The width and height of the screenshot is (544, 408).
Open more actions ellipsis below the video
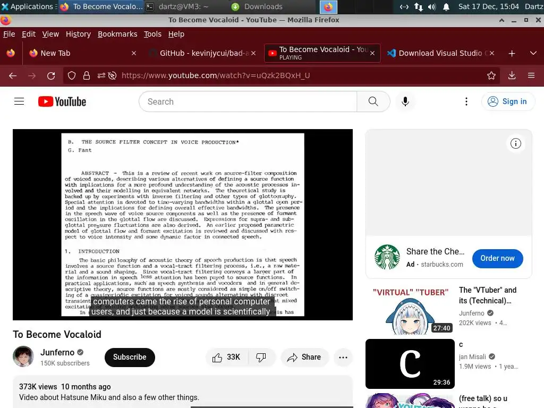[x=343, y=358]
